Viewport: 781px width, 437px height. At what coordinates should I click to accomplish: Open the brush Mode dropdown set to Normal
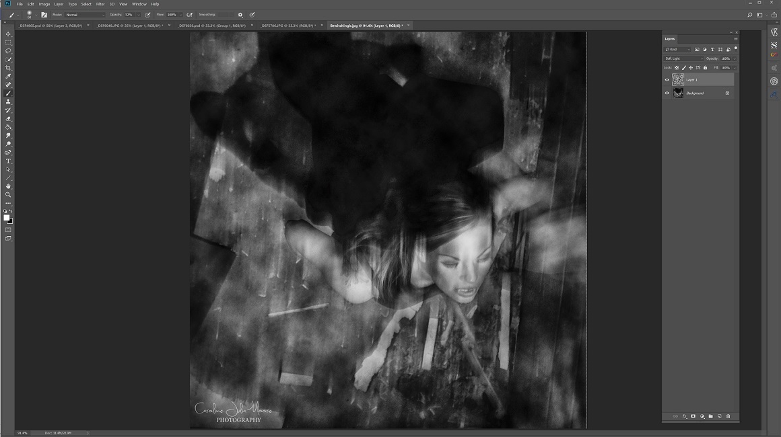coord(85,15)
